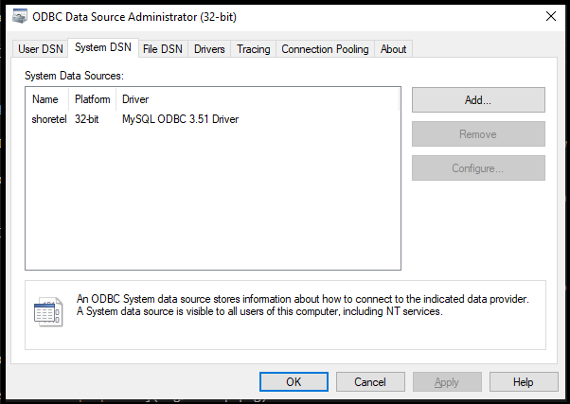570x404 pixels.
Task: Select the shoretel data source entry
Action: pyautogui.click(x=49, y=120)
